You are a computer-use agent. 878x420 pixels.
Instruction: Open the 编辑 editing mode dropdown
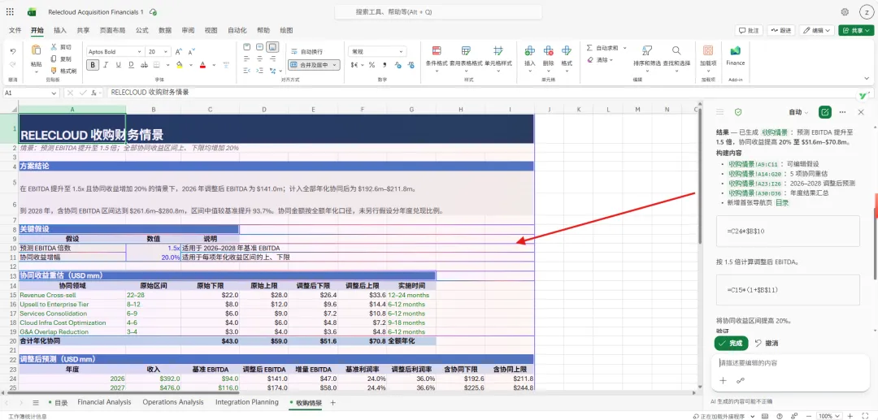pos(817,31)
